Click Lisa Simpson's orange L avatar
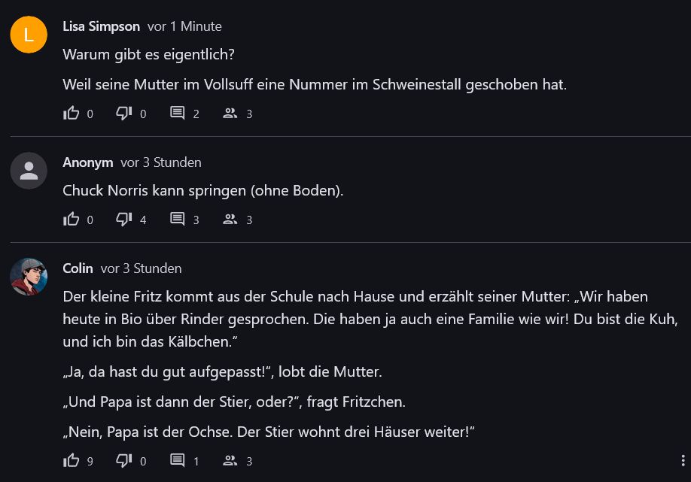The height and width of the screenshot is (482, 691). pos(29,35)
